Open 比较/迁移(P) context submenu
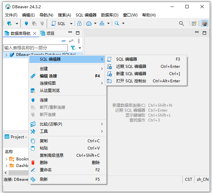212x193 pixels. click(67, 124)
